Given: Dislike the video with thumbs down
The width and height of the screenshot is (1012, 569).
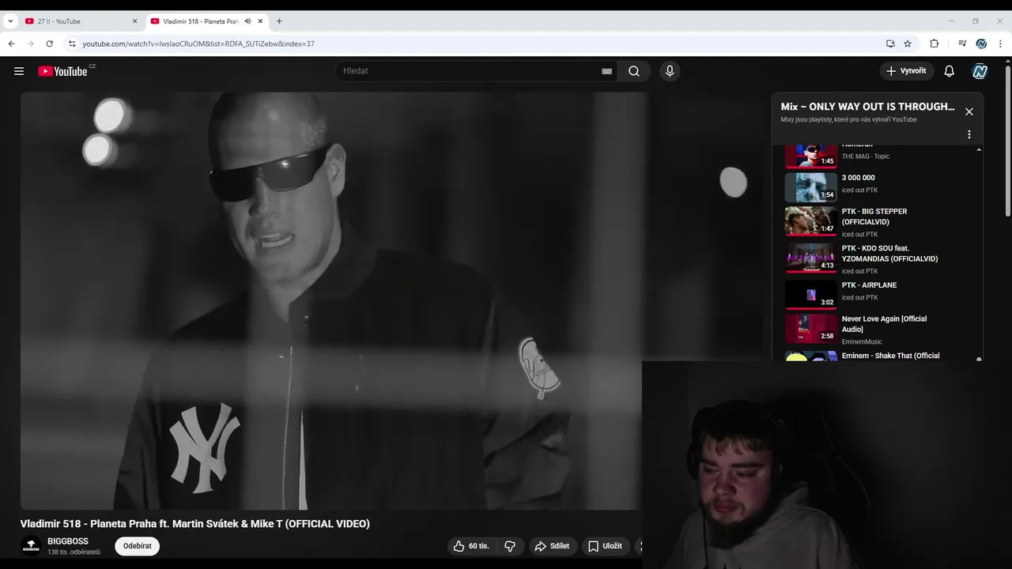Looking at the screenshot, I should pyautogui.click(x=510, y=546).
